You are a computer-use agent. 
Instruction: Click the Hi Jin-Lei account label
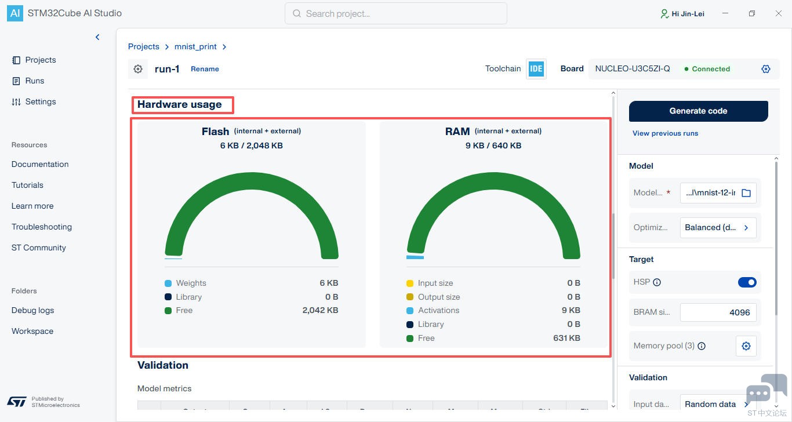click(x=688, y=13)
